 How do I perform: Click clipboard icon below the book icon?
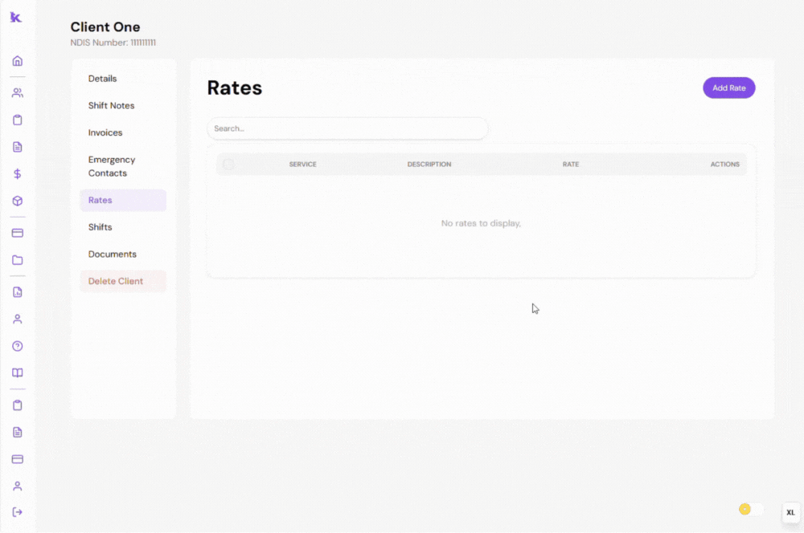(18, 405)
